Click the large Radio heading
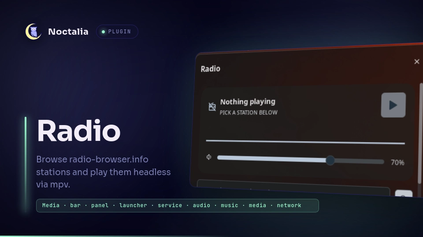Image resolution: width=423 pixels, height=237 pixels. (78, 131)
